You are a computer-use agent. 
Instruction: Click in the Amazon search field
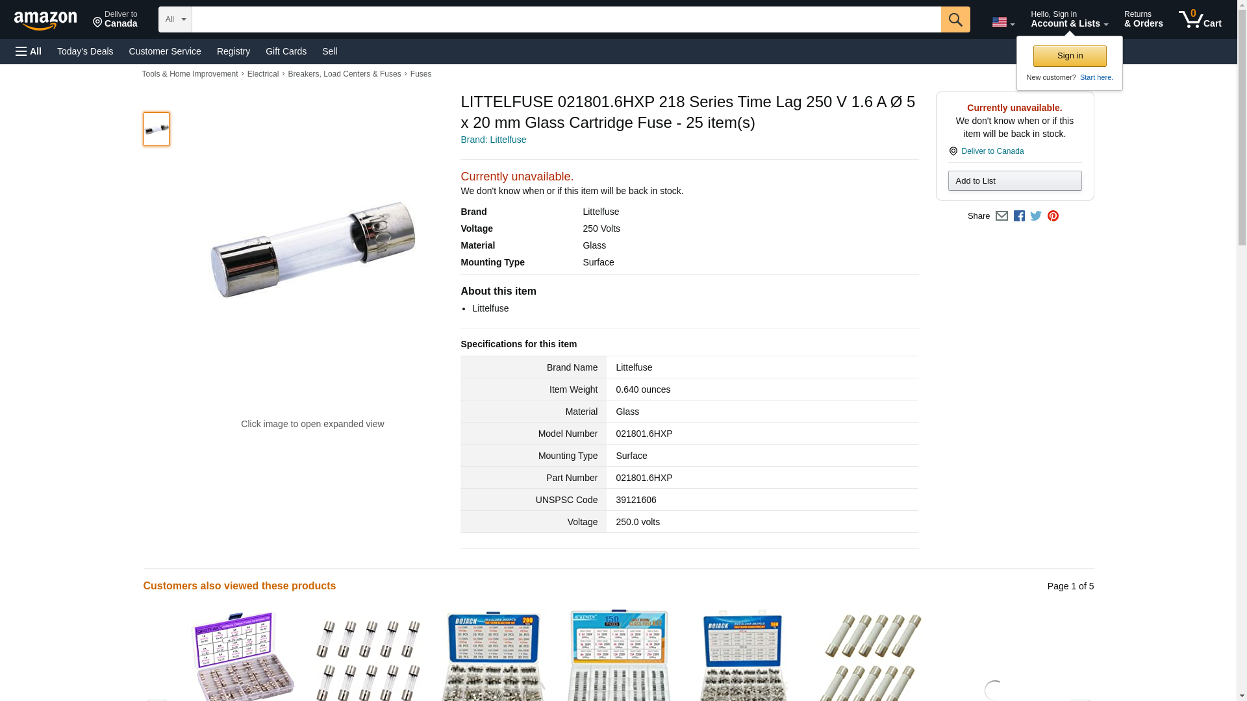click(x=566, y=19)
